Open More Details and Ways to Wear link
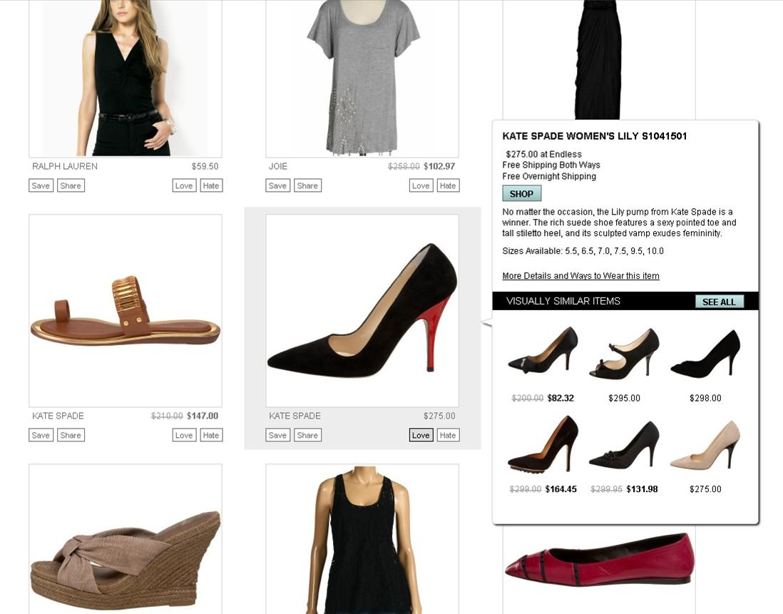The image size is (783, 614). [580, 276]
